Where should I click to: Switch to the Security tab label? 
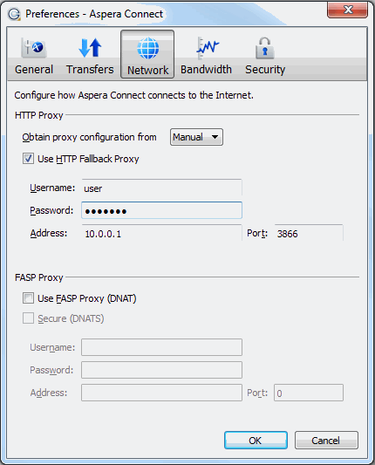pos(265,70)
